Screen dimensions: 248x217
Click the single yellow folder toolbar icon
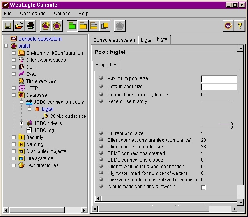(83, 26)
